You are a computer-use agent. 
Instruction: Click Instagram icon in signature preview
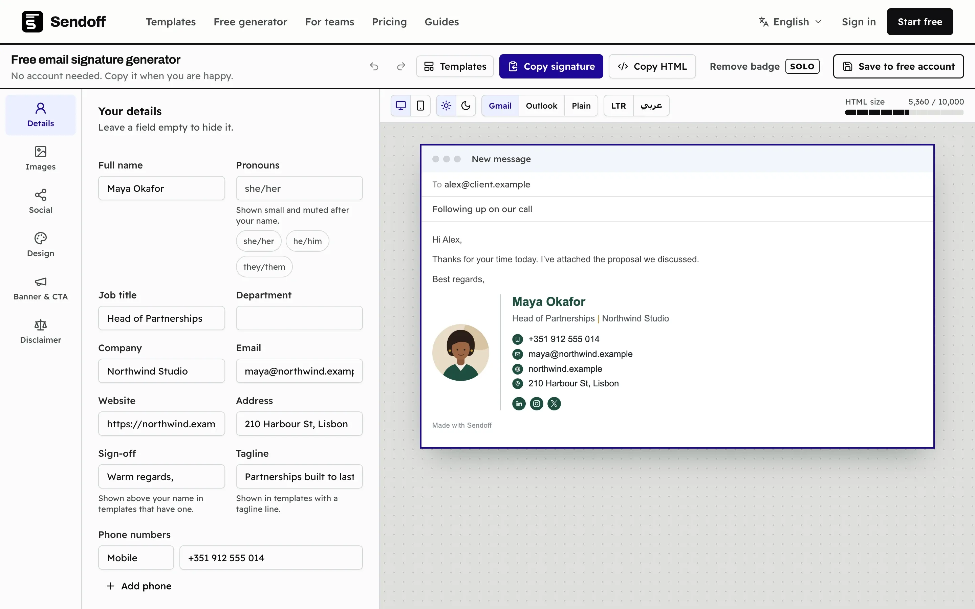537,404
